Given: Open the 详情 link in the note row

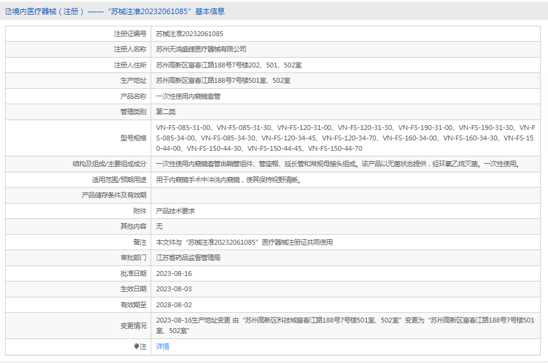Looking at the screenshot, I should (x=162, y=346).
